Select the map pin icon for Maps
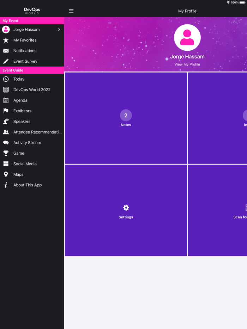Image resolution: width=247 pixels, height=329 pixels. pos(6,174)
